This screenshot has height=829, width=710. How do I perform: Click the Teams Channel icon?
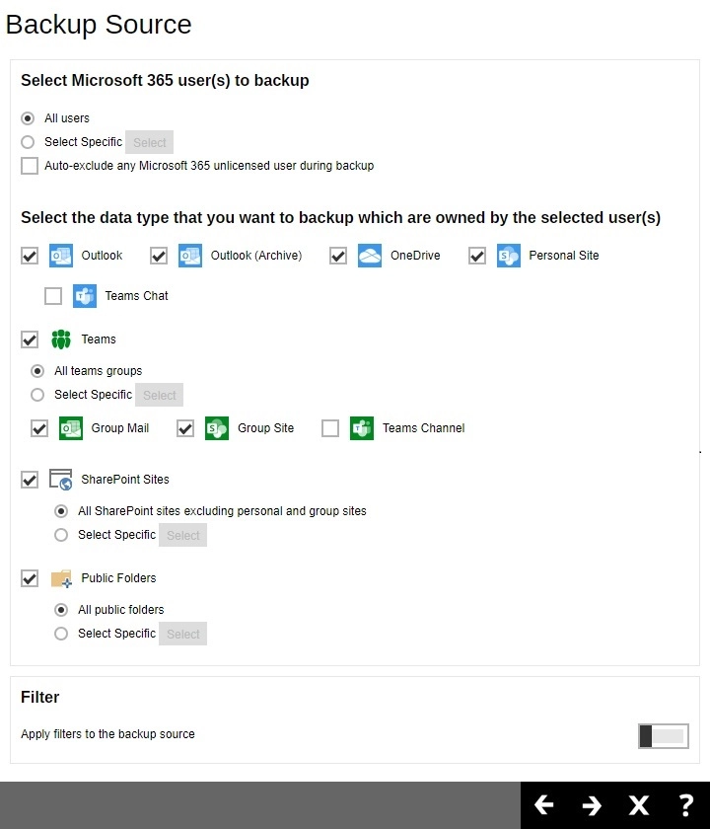(x=361, y=427)
